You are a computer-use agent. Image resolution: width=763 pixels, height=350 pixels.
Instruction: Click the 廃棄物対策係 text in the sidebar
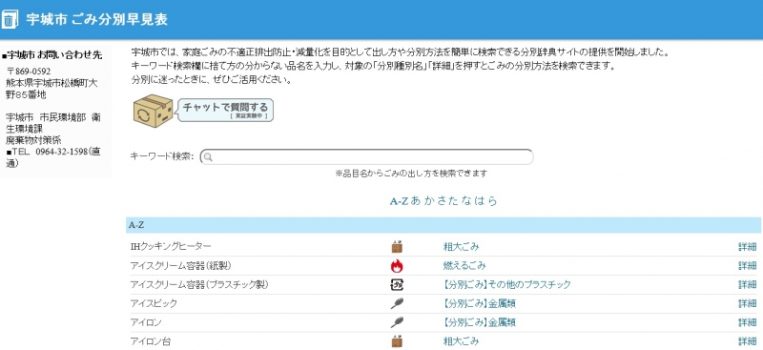33,140
